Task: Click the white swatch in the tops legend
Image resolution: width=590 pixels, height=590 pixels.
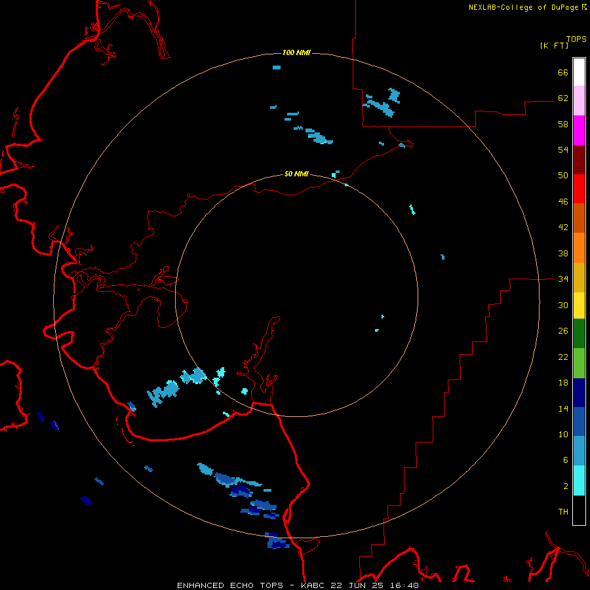Action: 579,72
